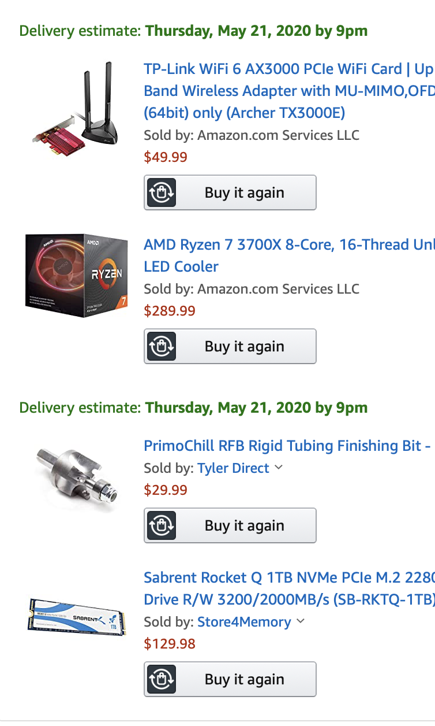Viewport: 435px width, 726px height.
Task: Click the reorder icon beside TP-Link Buy it again
Action: (x=162, y=192)
